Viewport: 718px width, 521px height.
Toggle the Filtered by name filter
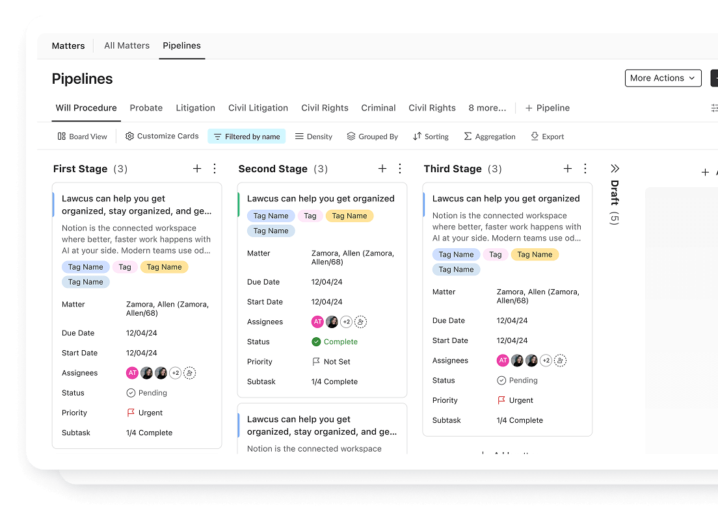click(x=246, y=136)
